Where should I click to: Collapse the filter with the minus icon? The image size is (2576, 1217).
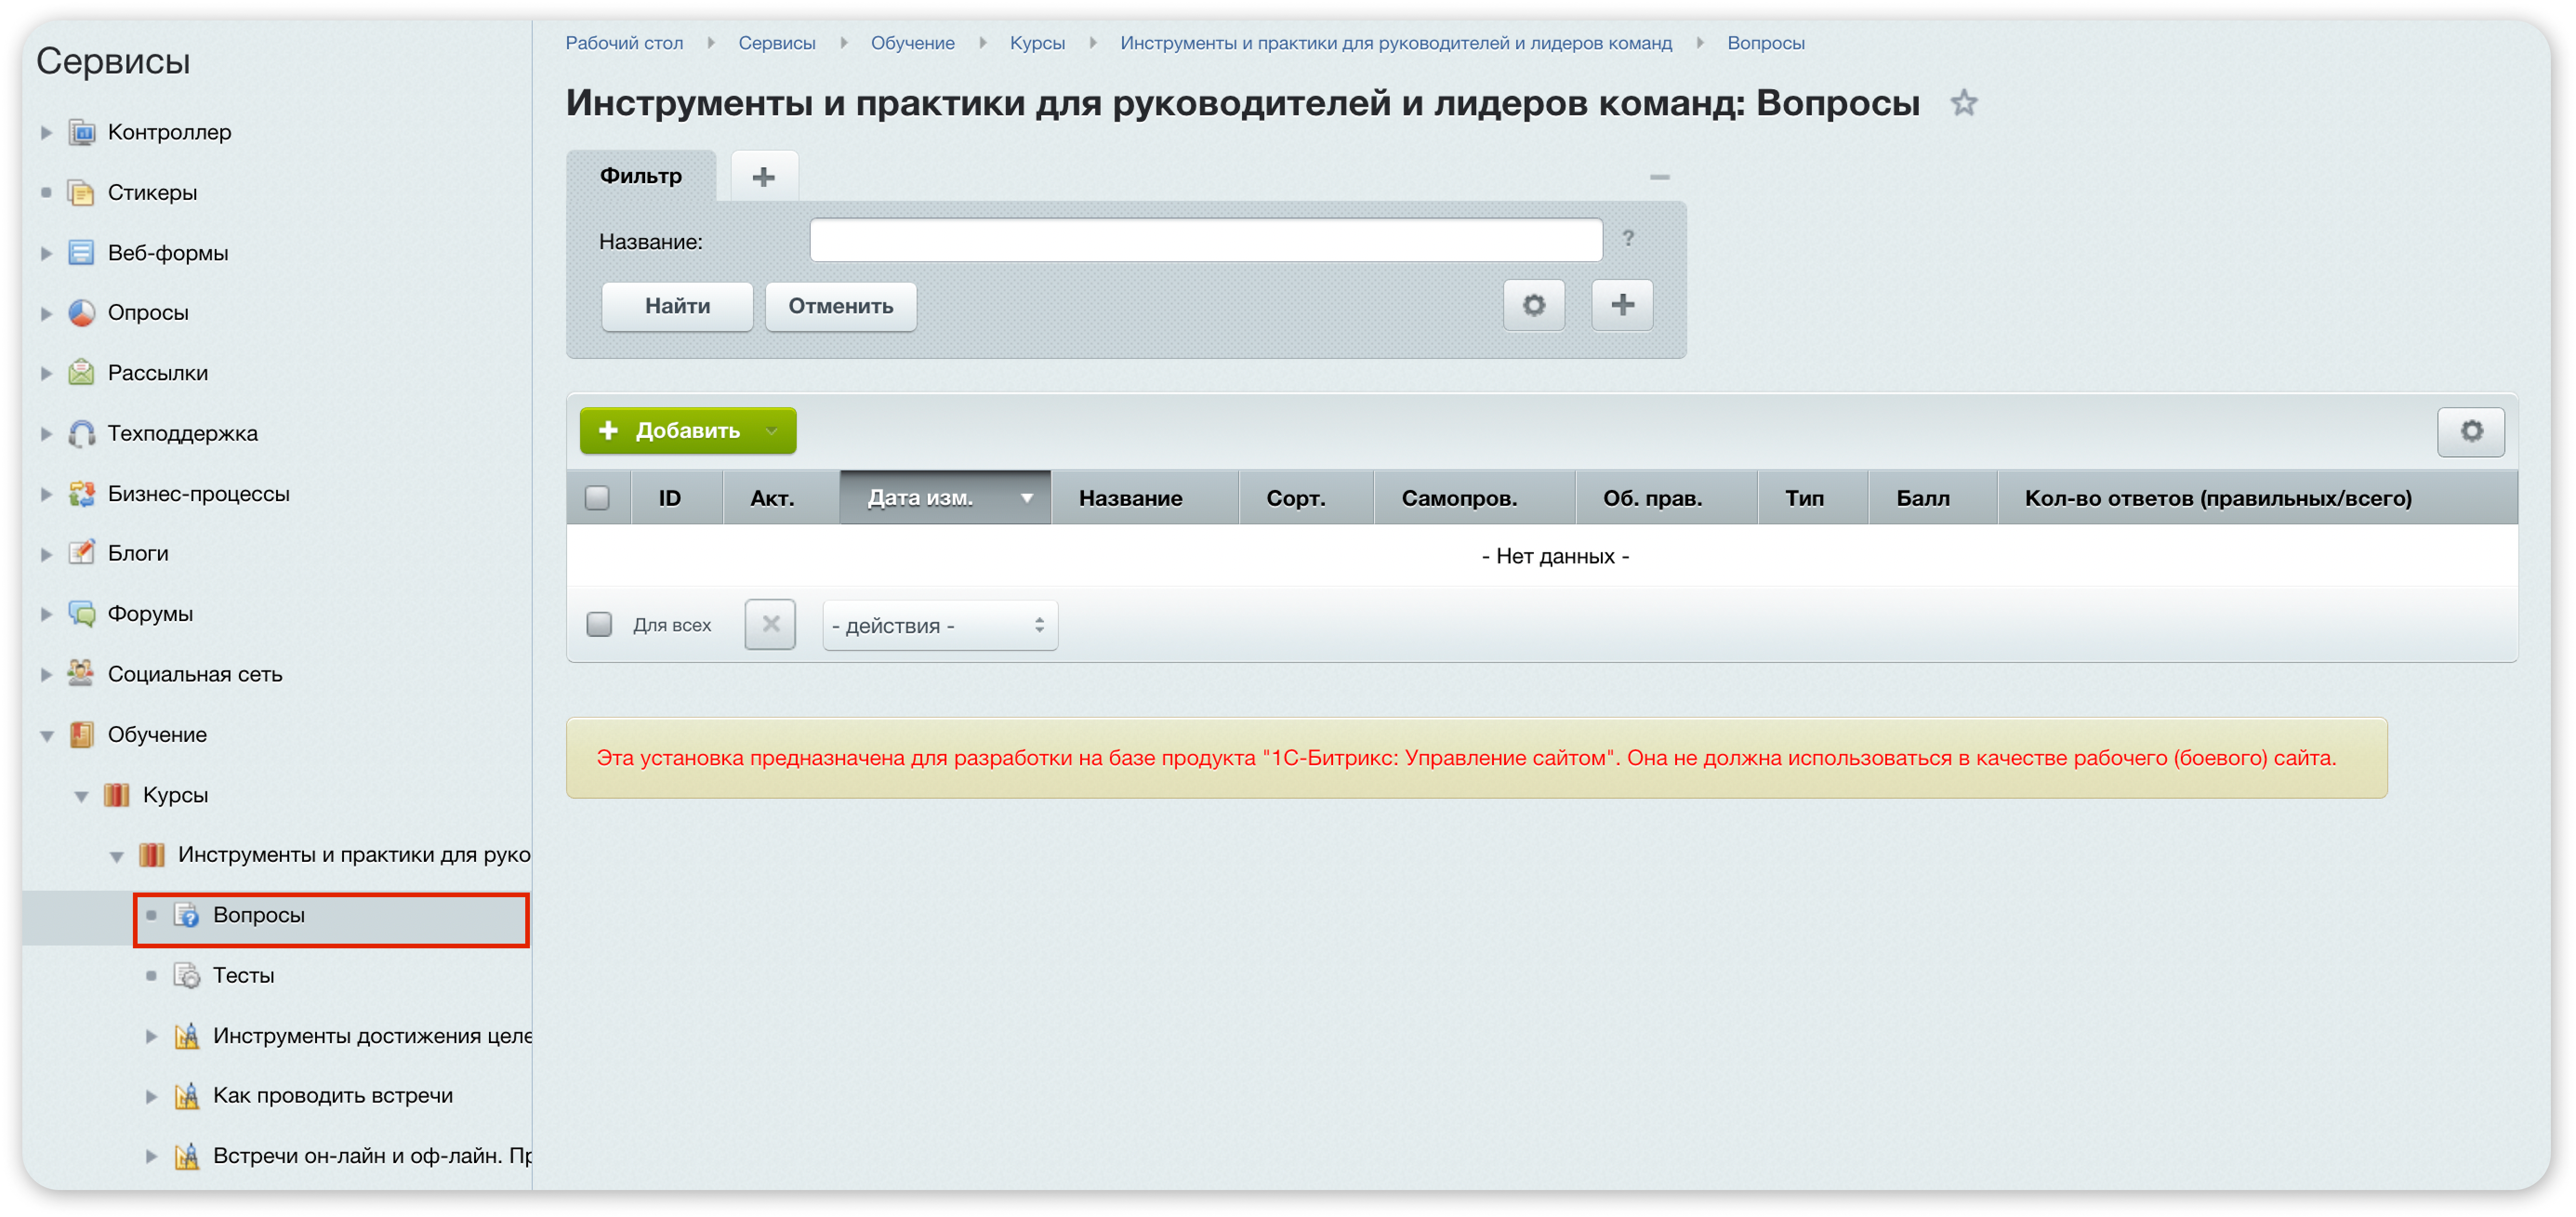tap(1659, 177)
